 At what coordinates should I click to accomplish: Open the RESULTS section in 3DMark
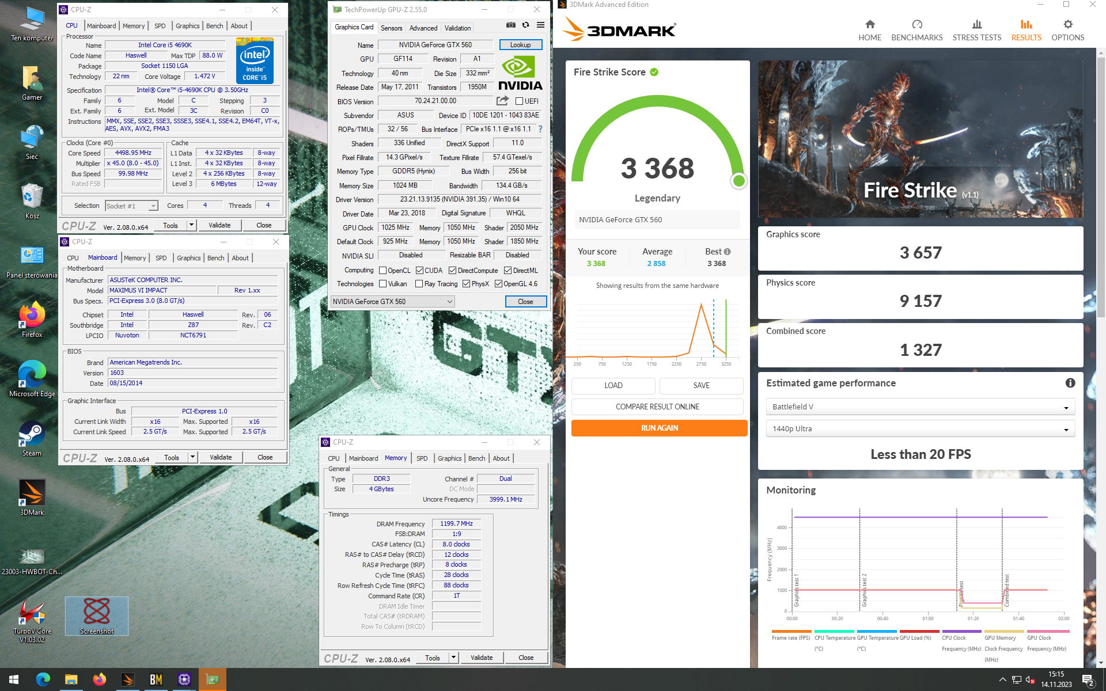pyautogui.click(x=1026, y=31)
